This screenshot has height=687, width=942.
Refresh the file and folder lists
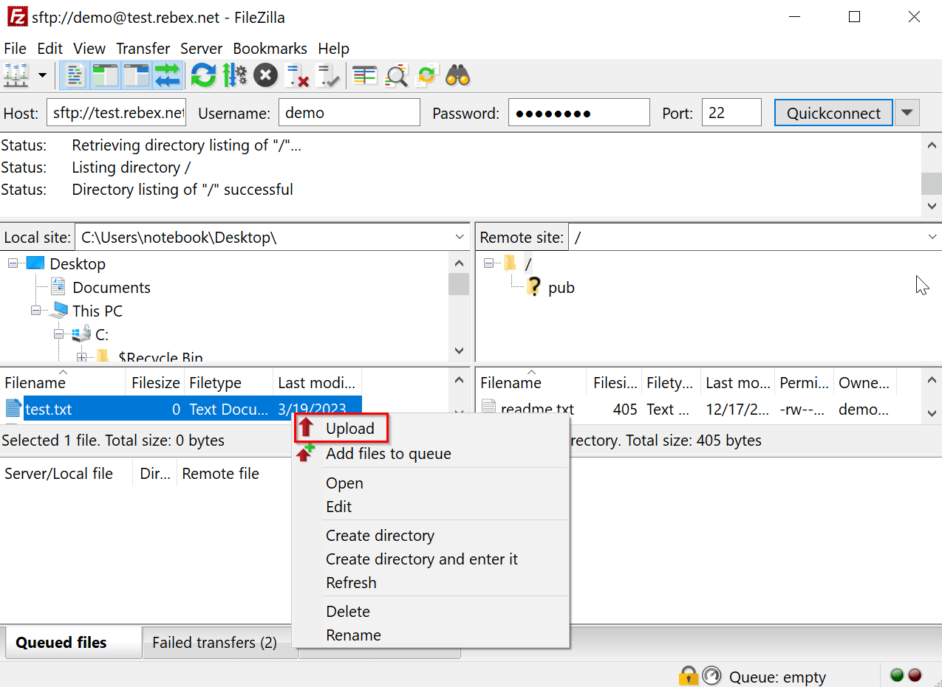pos(202,75)
